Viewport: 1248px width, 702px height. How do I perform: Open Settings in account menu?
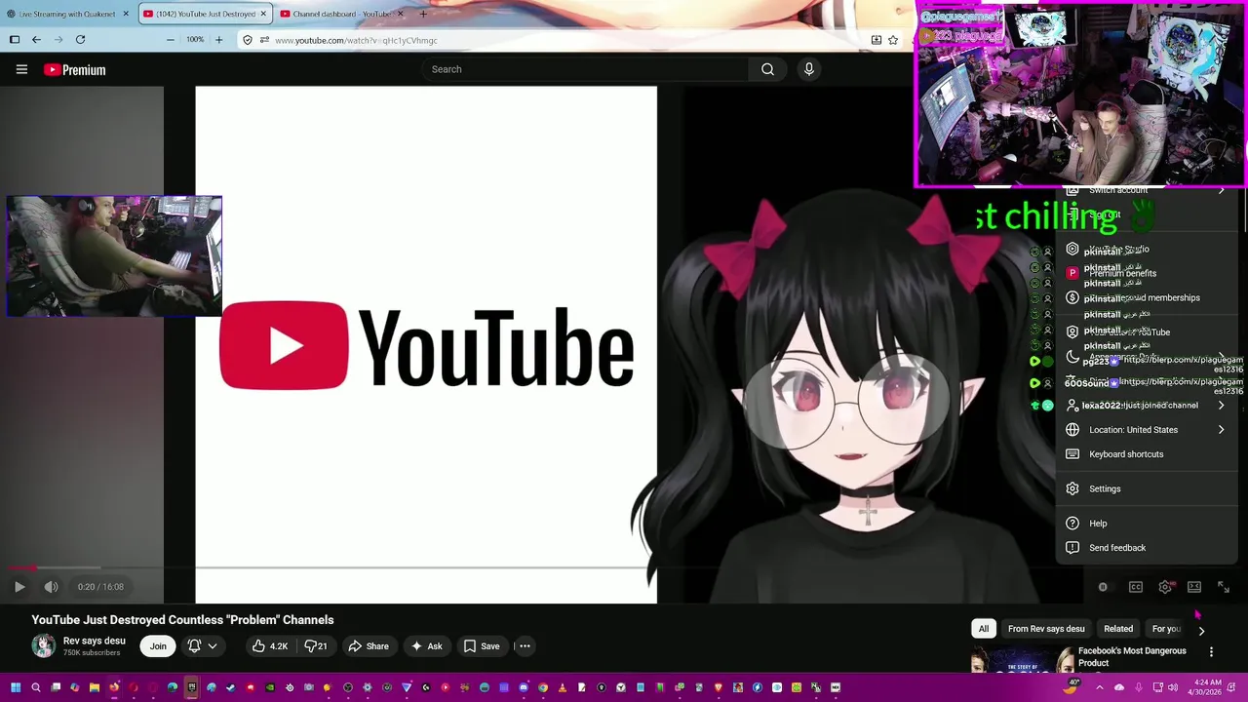coord(1146,488)
